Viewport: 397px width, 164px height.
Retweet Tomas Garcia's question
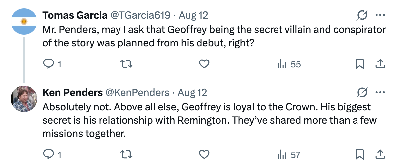126,64
